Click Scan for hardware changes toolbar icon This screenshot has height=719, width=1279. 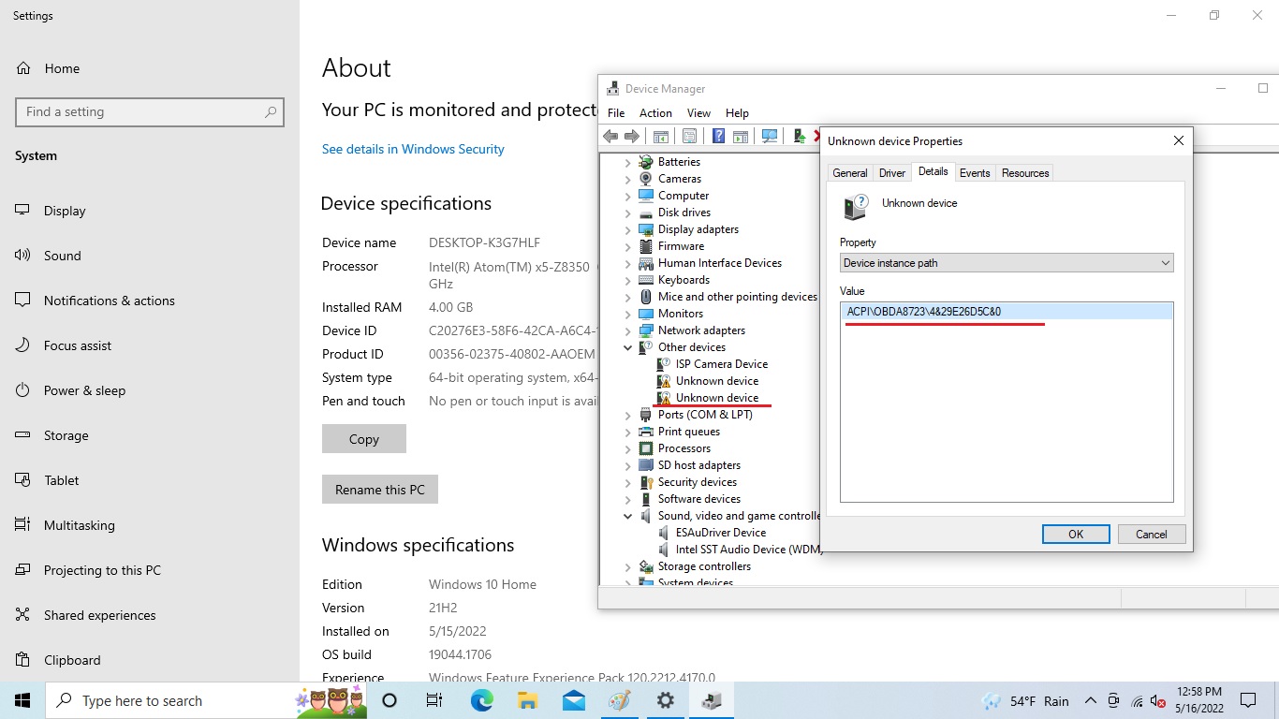770,136
